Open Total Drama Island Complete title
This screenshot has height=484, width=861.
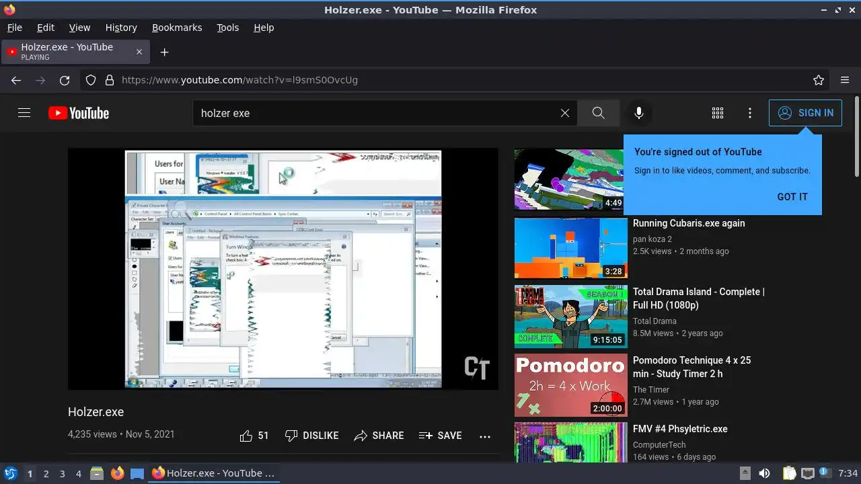coord(699,298)
